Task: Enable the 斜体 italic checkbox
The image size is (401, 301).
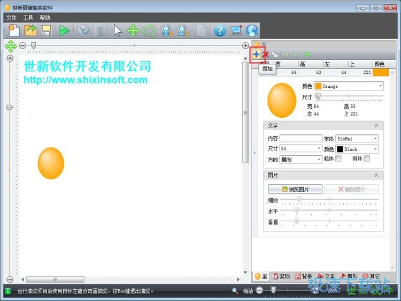Action: [367, 159]
